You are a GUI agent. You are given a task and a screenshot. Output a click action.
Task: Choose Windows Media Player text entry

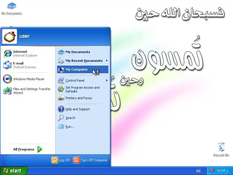click(x=29, y=79)
